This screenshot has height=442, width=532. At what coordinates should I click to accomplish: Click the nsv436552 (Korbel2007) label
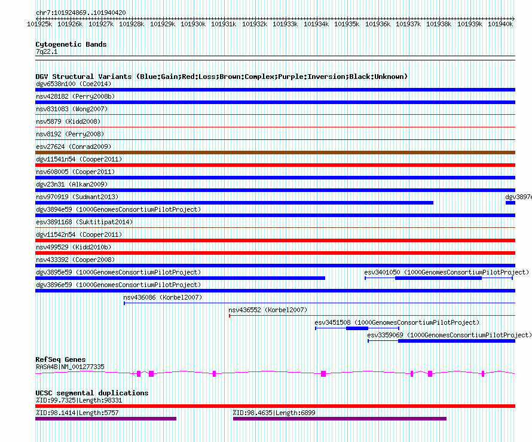point(268,310)
